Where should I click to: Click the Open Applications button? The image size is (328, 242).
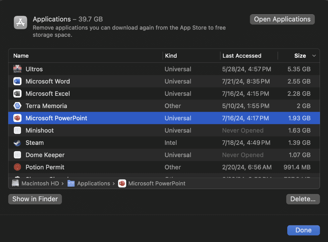282,19
